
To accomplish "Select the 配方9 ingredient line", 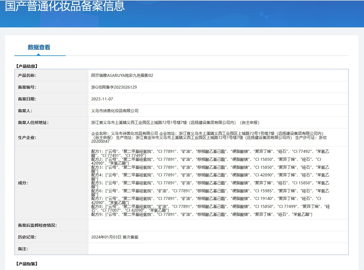I will (202, 215).
